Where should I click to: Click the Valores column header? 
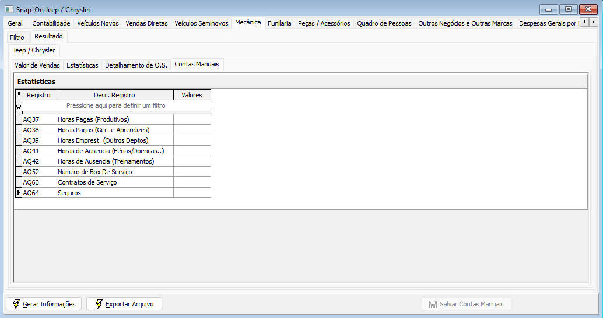click(x=192, y=94)
